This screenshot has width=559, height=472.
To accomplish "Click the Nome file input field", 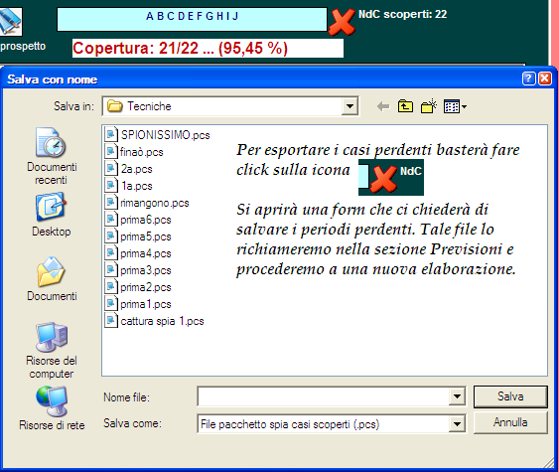I will (x=324, y=396).
